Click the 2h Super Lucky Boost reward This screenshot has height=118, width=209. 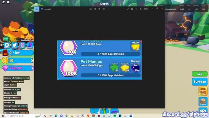[x=136, y=46]
